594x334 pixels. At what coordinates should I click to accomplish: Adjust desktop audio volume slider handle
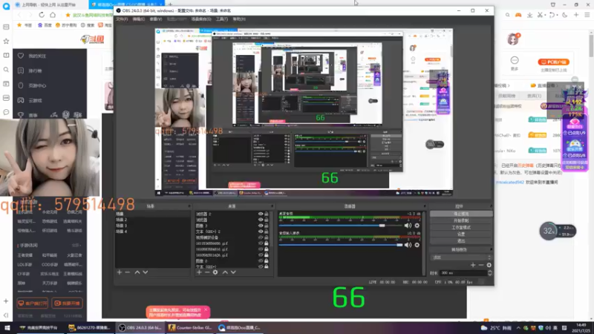pos(382,226)
